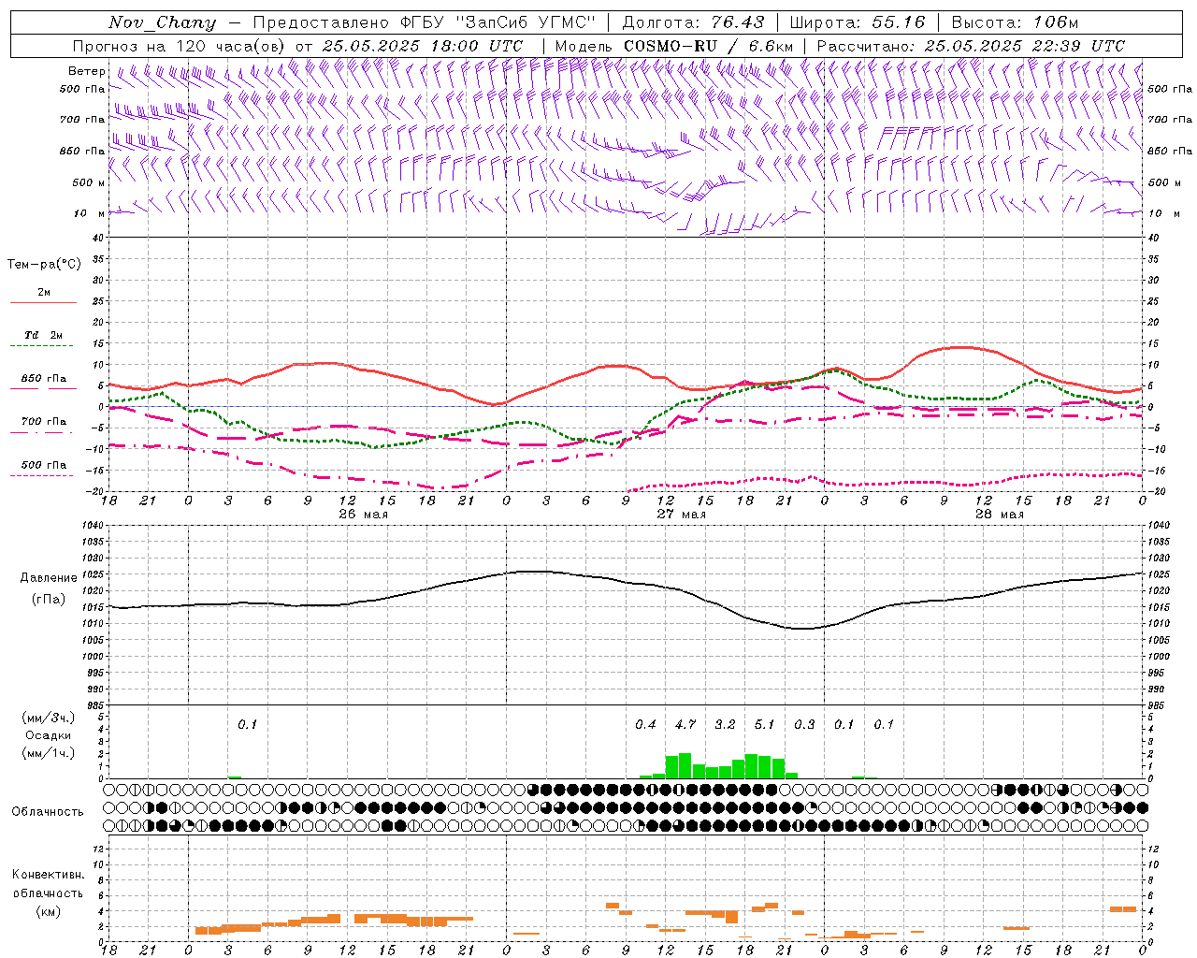The image size is (1197, 958).
Task: Select the model label COSMO-RU / 6.6км
Action: [x=674, y=46]
